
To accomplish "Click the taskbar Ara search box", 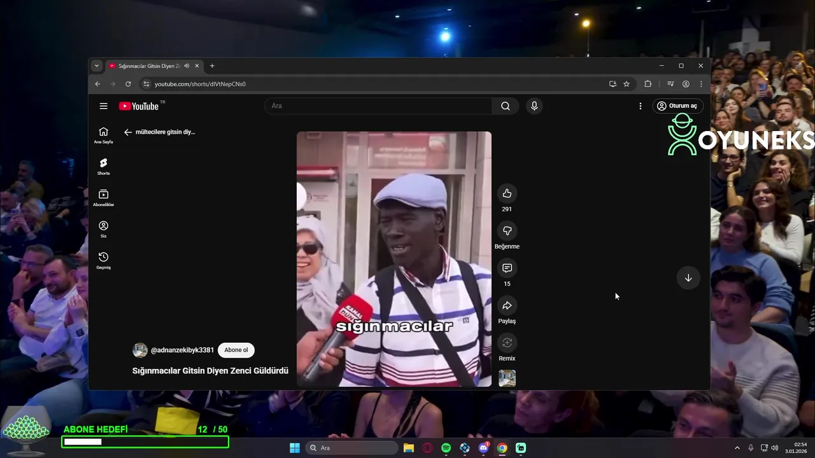I will click(351, 448).
